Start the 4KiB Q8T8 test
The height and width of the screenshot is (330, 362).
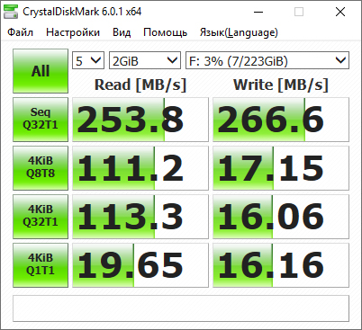point(41,168)
